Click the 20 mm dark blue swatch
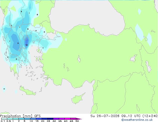The height and width of the screenshot is (122, 158). [44, 119]
